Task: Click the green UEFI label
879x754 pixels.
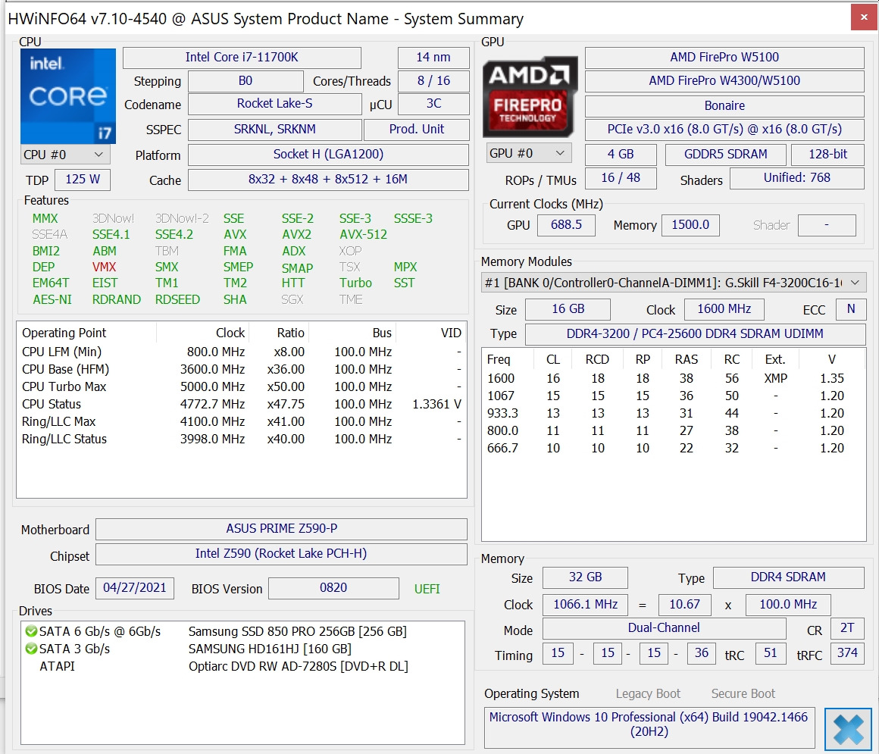Action: [427, 589]
